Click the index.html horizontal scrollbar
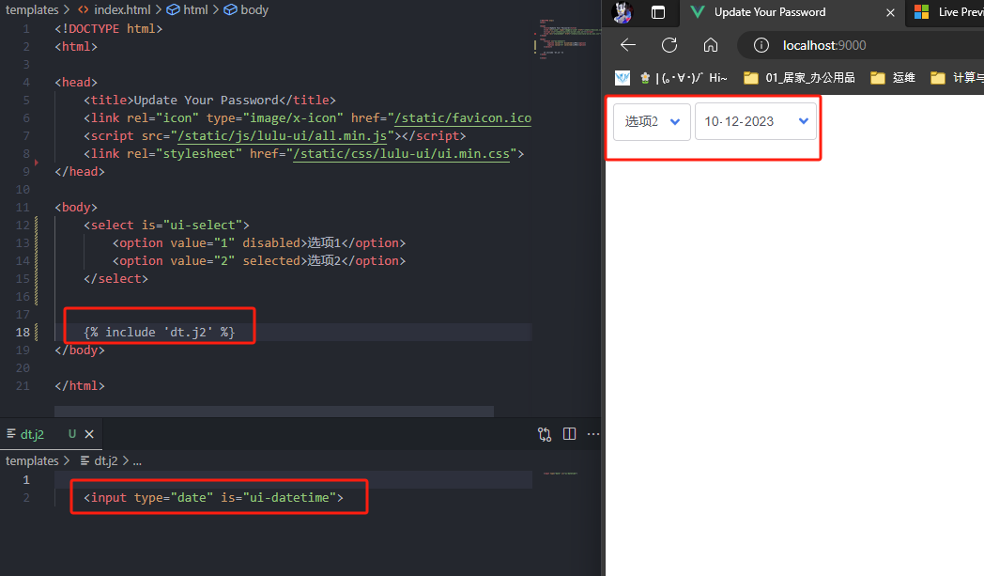Viewport: 984px width, 576px height. [274, 412]
